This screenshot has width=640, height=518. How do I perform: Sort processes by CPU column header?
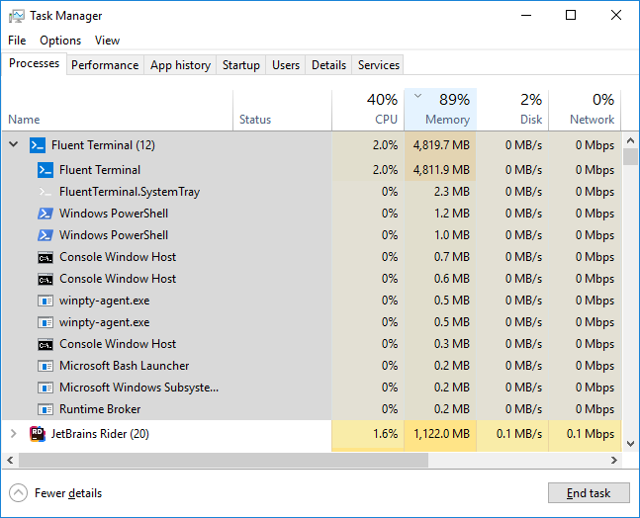point(368,110)
